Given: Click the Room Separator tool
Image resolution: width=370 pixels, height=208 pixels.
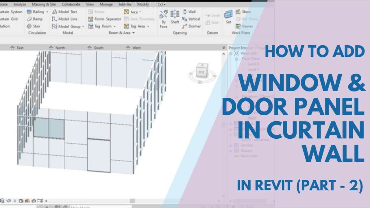Looking at the screenshot, I should [105, 19].
